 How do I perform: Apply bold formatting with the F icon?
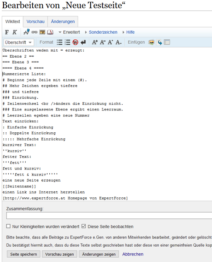(7, 32)
